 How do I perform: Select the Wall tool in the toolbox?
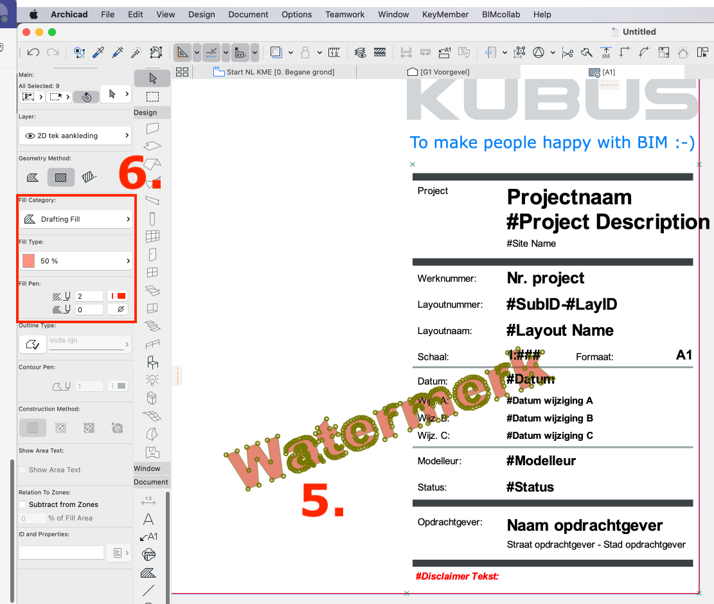tap(152, 129)
